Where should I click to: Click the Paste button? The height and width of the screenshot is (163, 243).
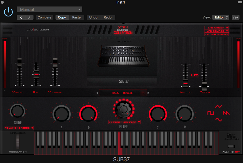pos(77,17)
